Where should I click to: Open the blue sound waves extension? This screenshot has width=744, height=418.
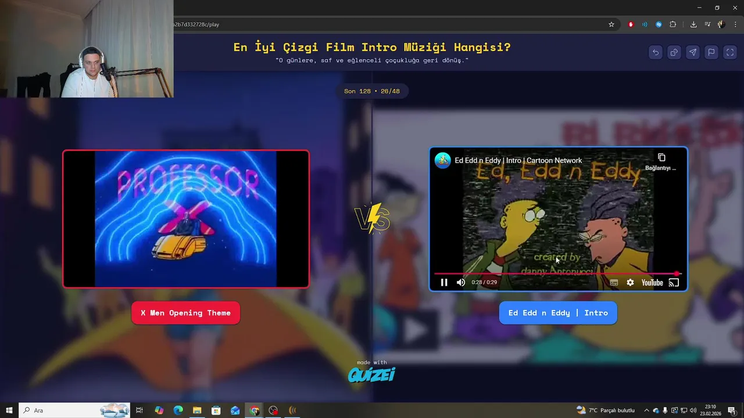pyautogui.click(x=645, y=24)
